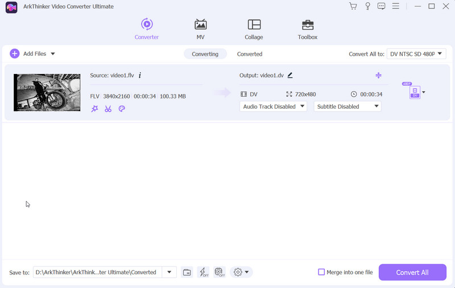This screenshot has height=288, width=455.
Task: Expand the Add Files dropdown arrow
Action: (x=53, y=54)
